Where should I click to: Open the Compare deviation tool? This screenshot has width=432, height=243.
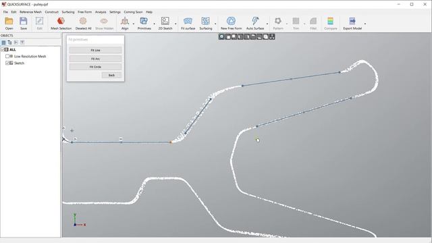[x=330, y=24]
